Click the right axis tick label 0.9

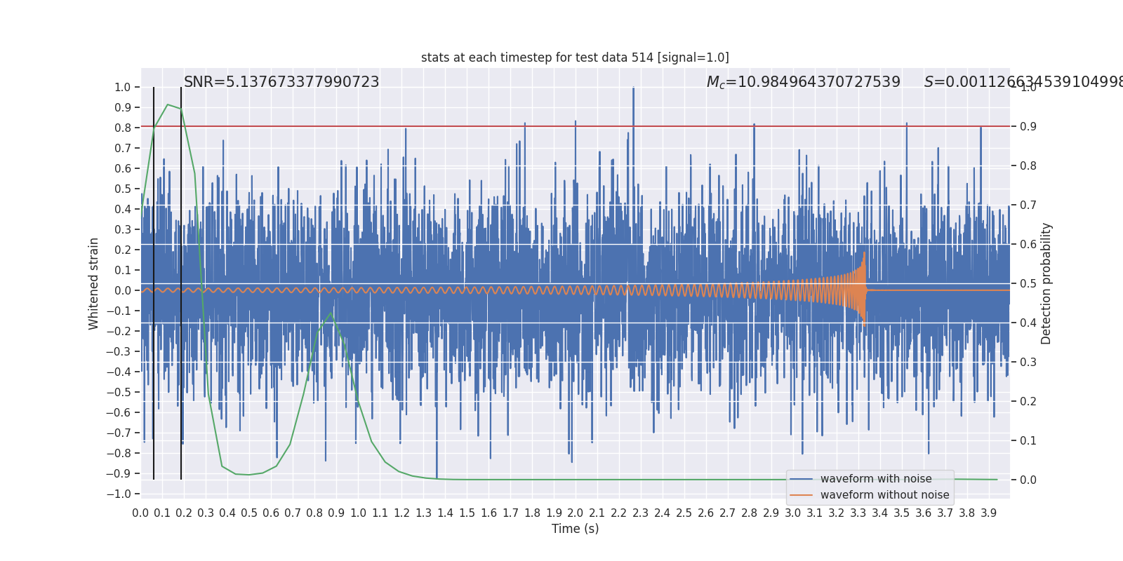point(1028,126)
